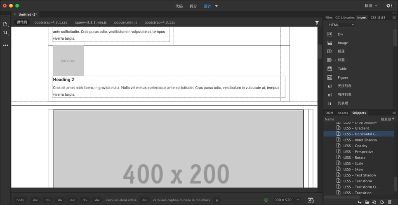Delete the selected snippet with trash icon
Viewport: 398px width, 205px height.
pos(390,202)
